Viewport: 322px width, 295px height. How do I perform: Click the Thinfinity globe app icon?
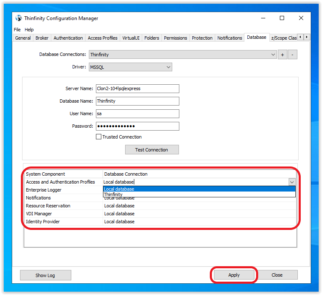tap(18, 18)
